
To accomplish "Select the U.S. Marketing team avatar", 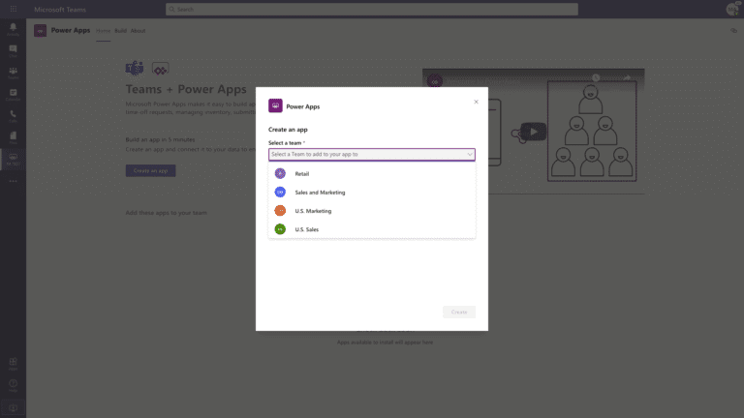I will pos(280,210).
